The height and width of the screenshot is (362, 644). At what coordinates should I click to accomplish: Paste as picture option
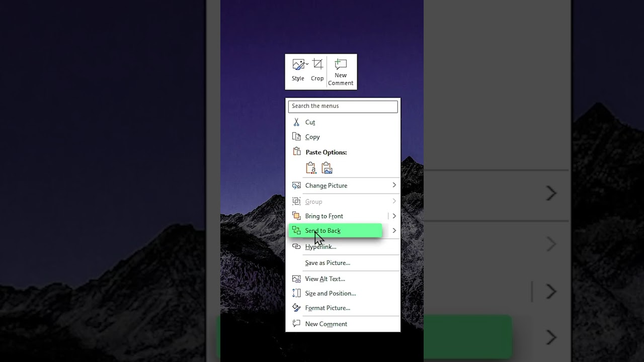coord(327,168)
